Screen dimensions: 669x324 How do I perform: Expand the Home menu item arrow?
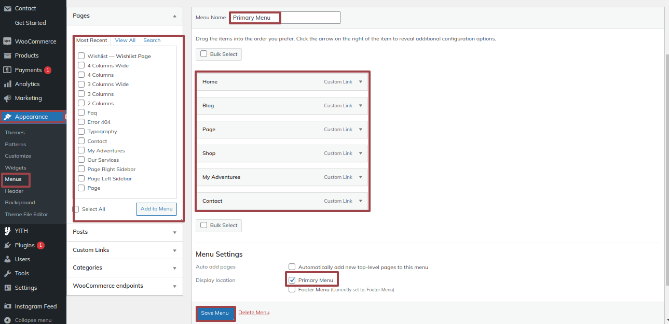click(x=361, y=82)
